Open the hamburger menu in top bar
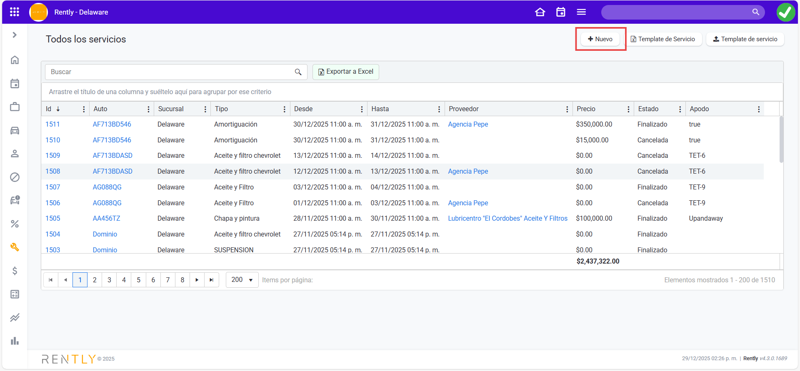This screenshot has width=800, height=371. click(581, 12)
